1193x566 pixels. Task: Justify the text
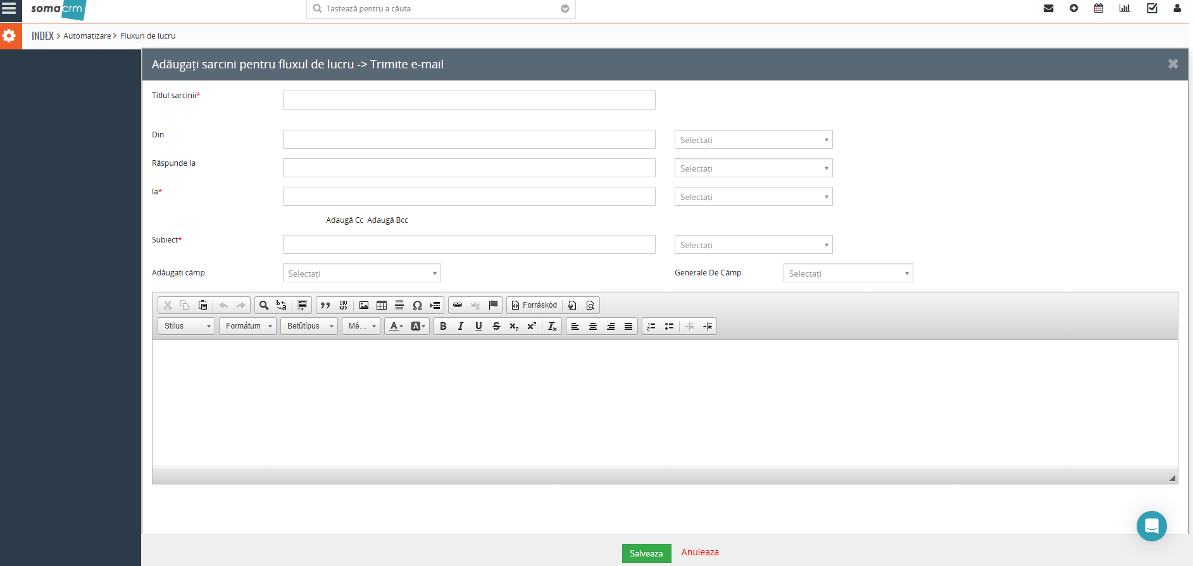[x=628, y=326]
